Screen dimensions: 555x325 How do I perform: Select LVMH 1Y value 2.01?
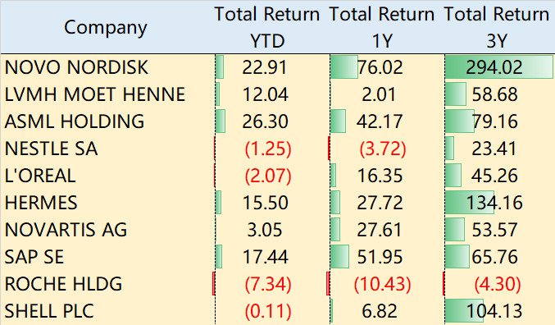click(x=379, y=94)
